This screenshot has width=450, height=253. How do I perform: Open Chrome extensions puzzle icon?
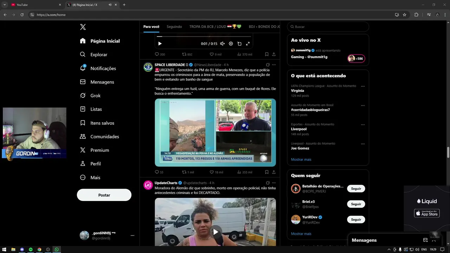pyautogui.click(x=417, y=15)
